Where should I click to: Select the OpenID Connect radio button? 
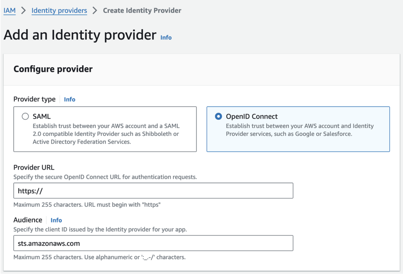[x=218, y=116]
